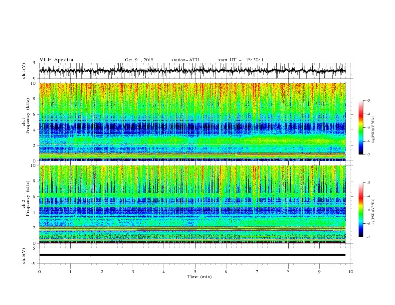Click the time axis tick label '0'
395x305 pixels.
click(x=39, y=272)
